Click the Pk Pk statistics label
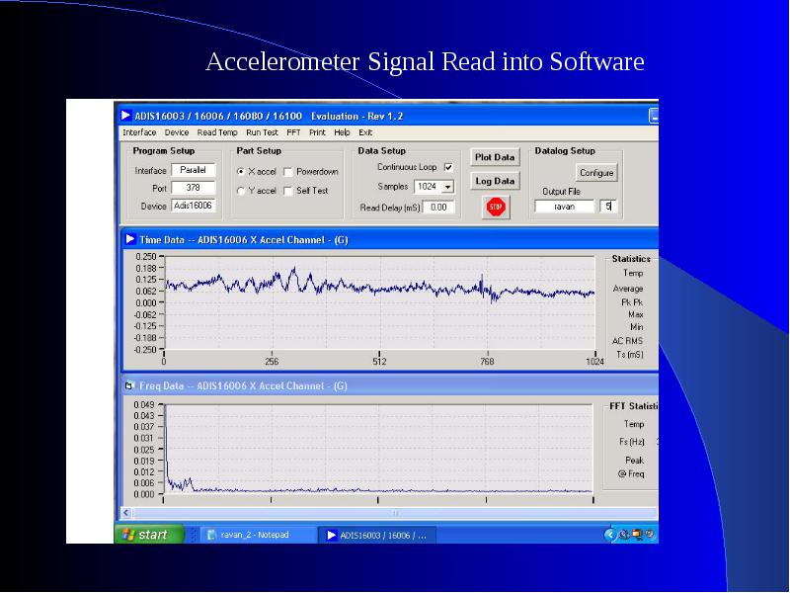This screenshot has width=790, height=593. click(632, 302)
